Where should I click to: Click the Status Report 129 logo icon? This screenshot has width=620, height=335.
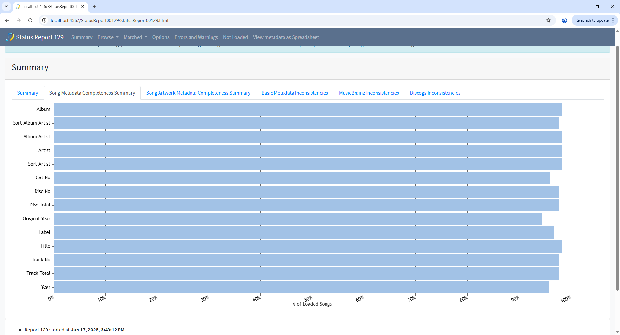pyautogui.click(x=10, y=37)
